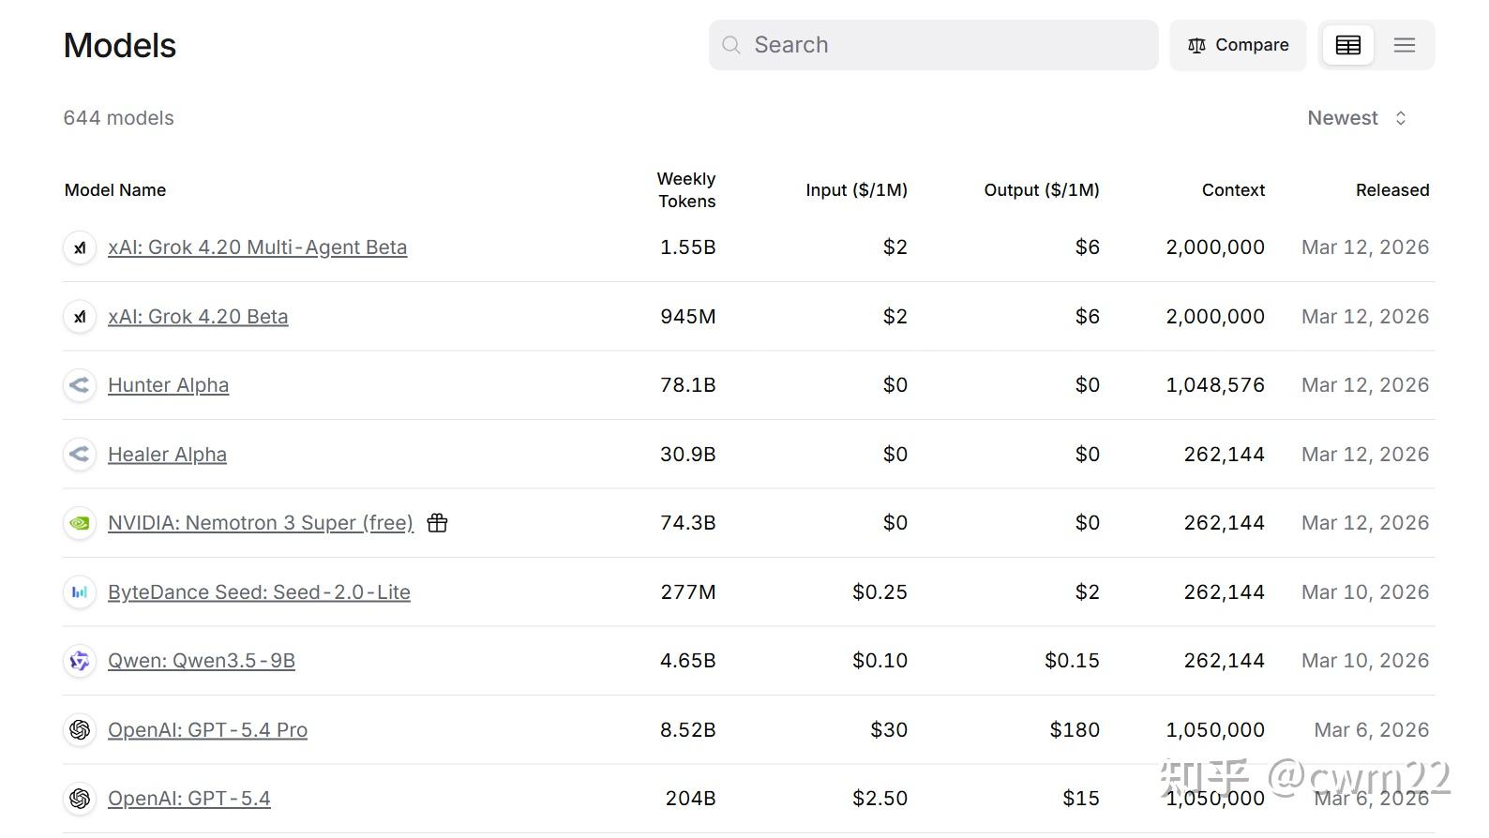Click the Mar 10, 2026 date for Qwen3.5-9B
This screenshot has height=838, width=1489.
click(x=1365, y=661)
